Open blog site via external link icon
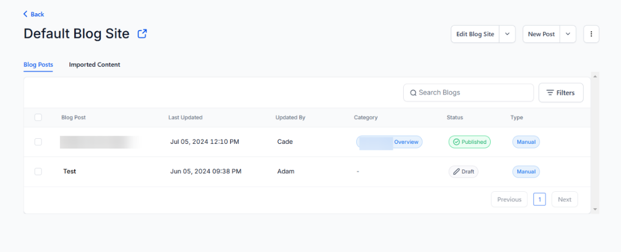This screenshot has height=252, width=621. point(142,34)
